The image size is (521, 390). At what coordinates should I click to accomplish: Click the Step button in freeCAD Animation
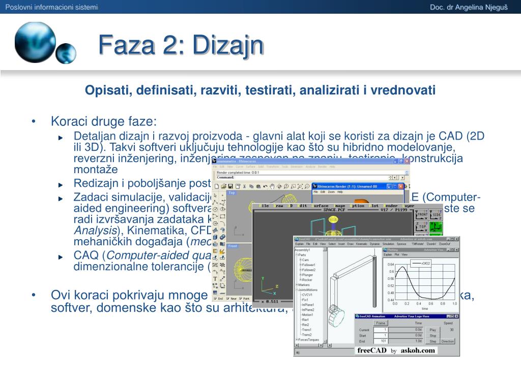tap(432, 341)
